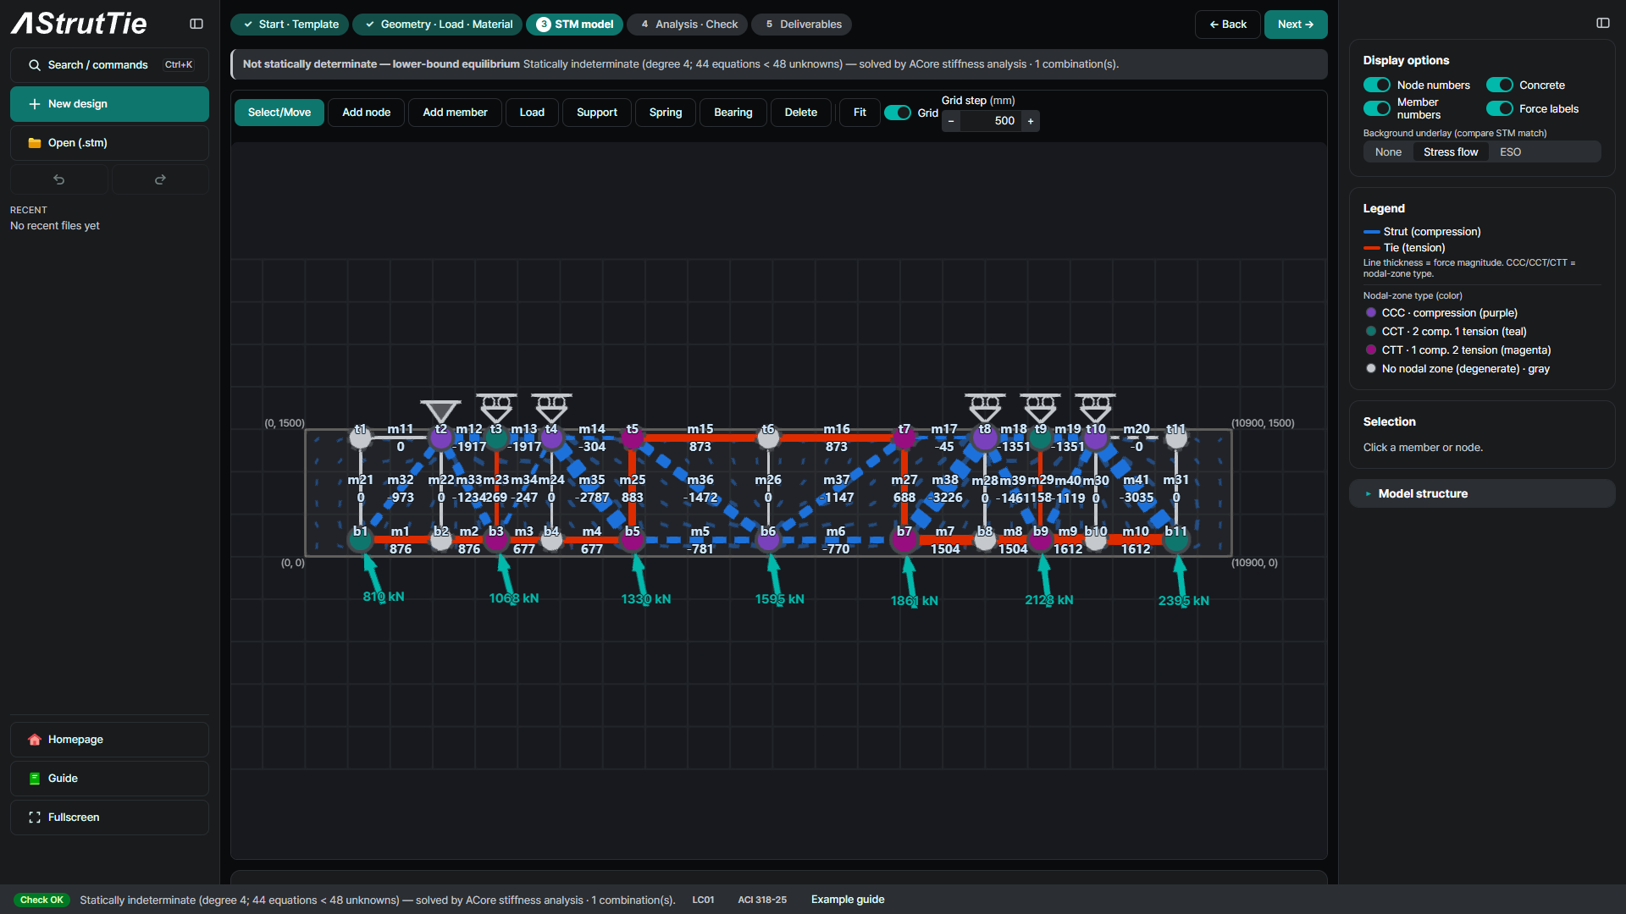Image resolution: width=1626 pixels, height=914 pixels.
Task: Activate Select/Move tool
Action: click(279, 113)
